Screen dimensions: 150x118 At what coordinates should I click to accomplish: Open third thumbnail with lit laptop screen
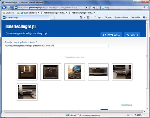click(x=75, y=72)
